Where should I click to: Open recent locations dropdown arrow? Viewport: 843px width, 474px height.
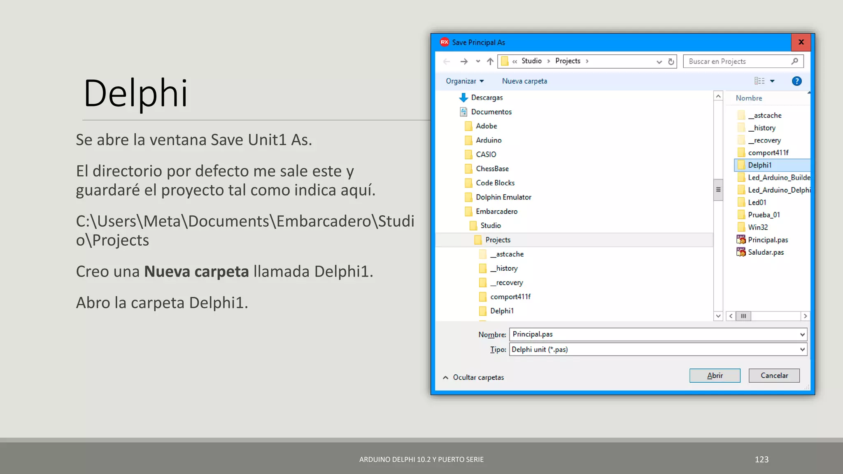[x=478, y=61]
